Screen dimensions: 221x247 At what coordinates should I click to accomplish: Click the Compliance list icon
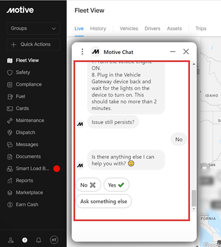(x=10, y=84)
